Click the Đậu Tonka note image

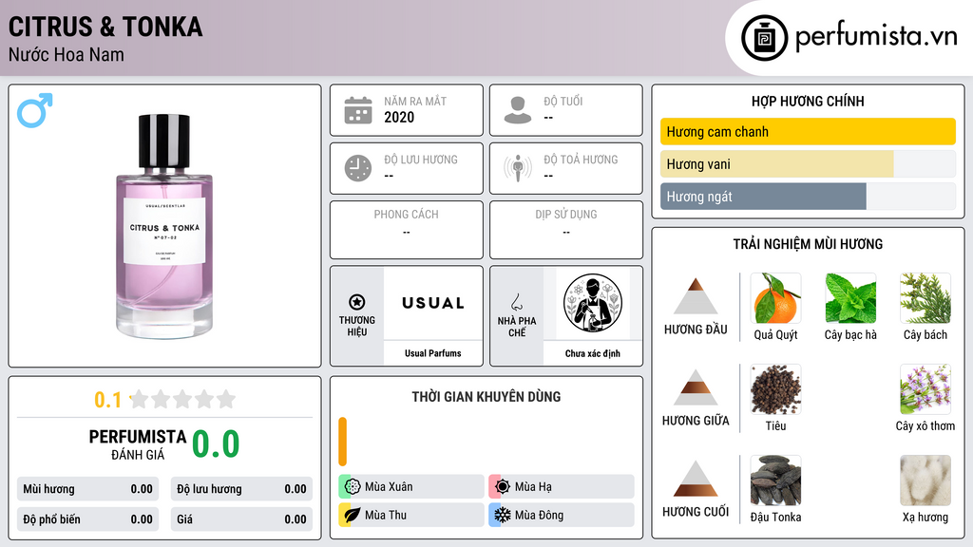click(775, 481)
